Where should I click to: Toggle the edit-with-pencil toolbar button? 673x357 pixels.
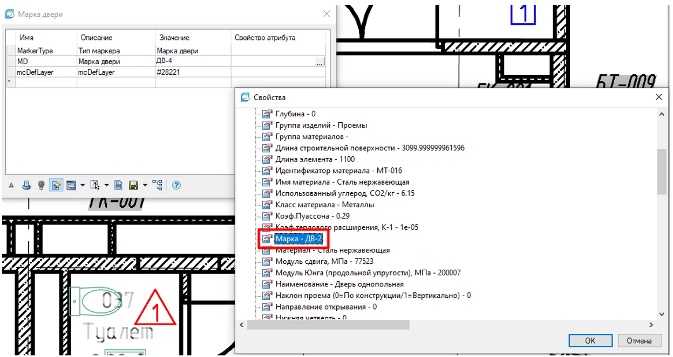(x=56, y=185)
